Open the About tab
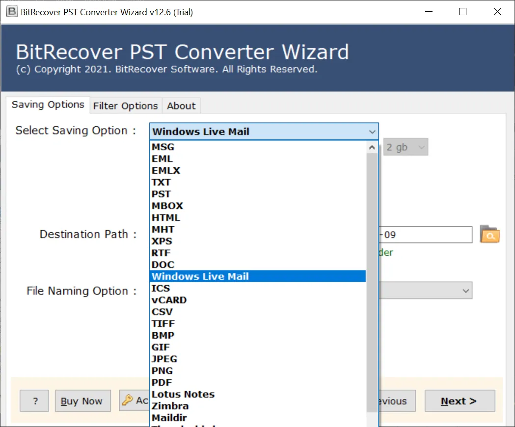 pyautogui.click(x=181, y=106)
